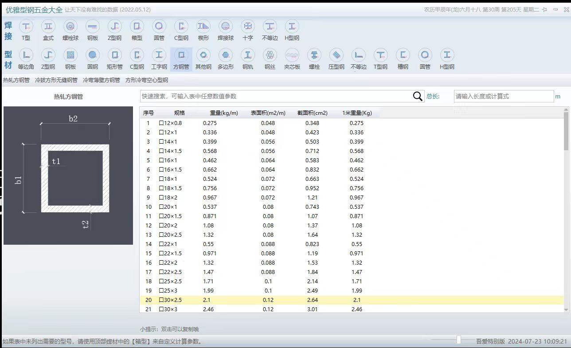Select the row with spec 口20×2.5
This screenshot has height=348, width=571.
(352, 235)
